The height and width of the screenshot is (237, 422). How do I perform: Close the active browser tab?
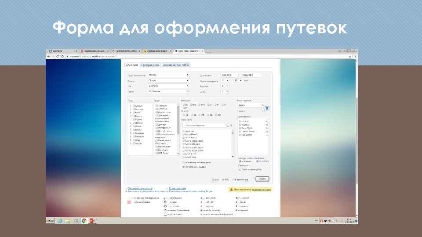pyautogui.click(x=202, y=51)
